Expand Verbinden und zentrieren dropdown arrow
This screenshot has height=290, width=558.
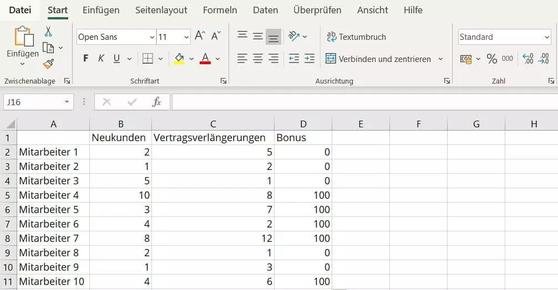pyautogui.click(x=440, y=59)
